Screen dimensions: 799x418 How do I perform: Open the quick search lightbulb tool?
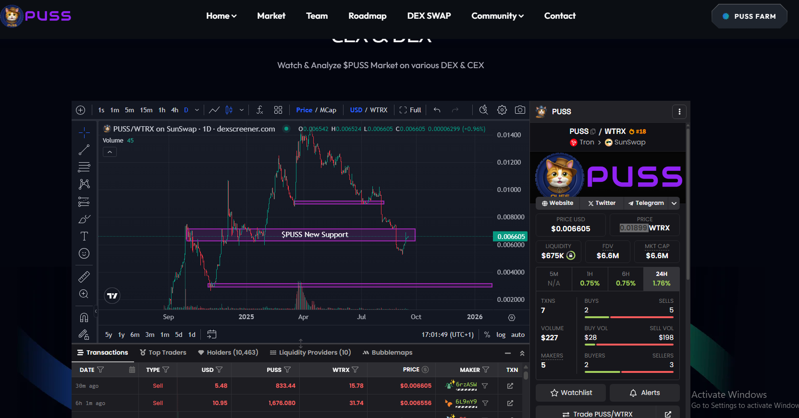click(484, 110)
